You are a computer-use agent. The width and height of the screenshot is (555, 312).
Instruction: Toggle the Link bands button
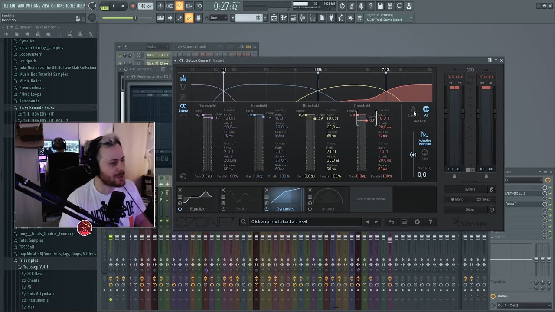419,121
